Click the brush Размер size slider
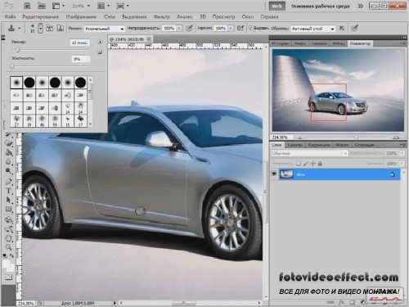This screenshot has width=409, height=307. pyautogui.click(x=51, y=50)
